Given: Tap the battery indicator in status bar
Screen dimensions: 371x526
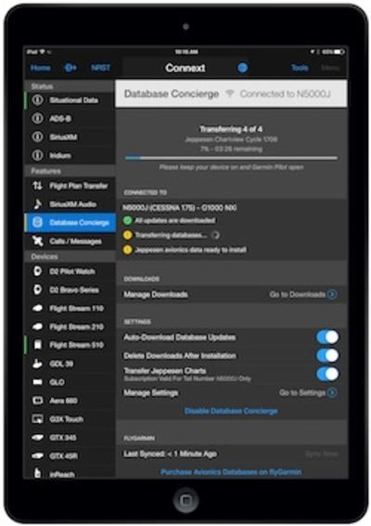Looking at the screenshot, I should [x=339, y=52].
